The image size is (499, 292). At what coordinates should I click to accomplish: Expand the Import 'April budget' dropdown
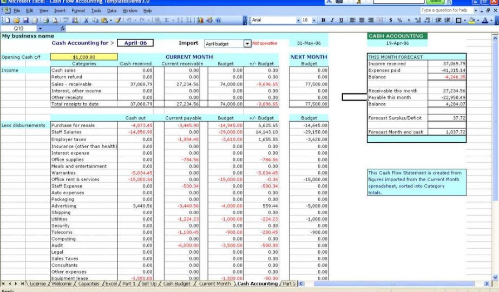(247, 43)
